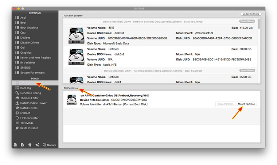Click size value 55.90 GB
The width and height of the screenshot is (277, 165).
(x=245, y=77)
